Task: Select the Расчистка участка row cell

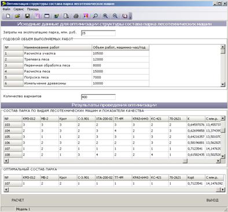Action: pyautogui.click(x=57, y=53)
